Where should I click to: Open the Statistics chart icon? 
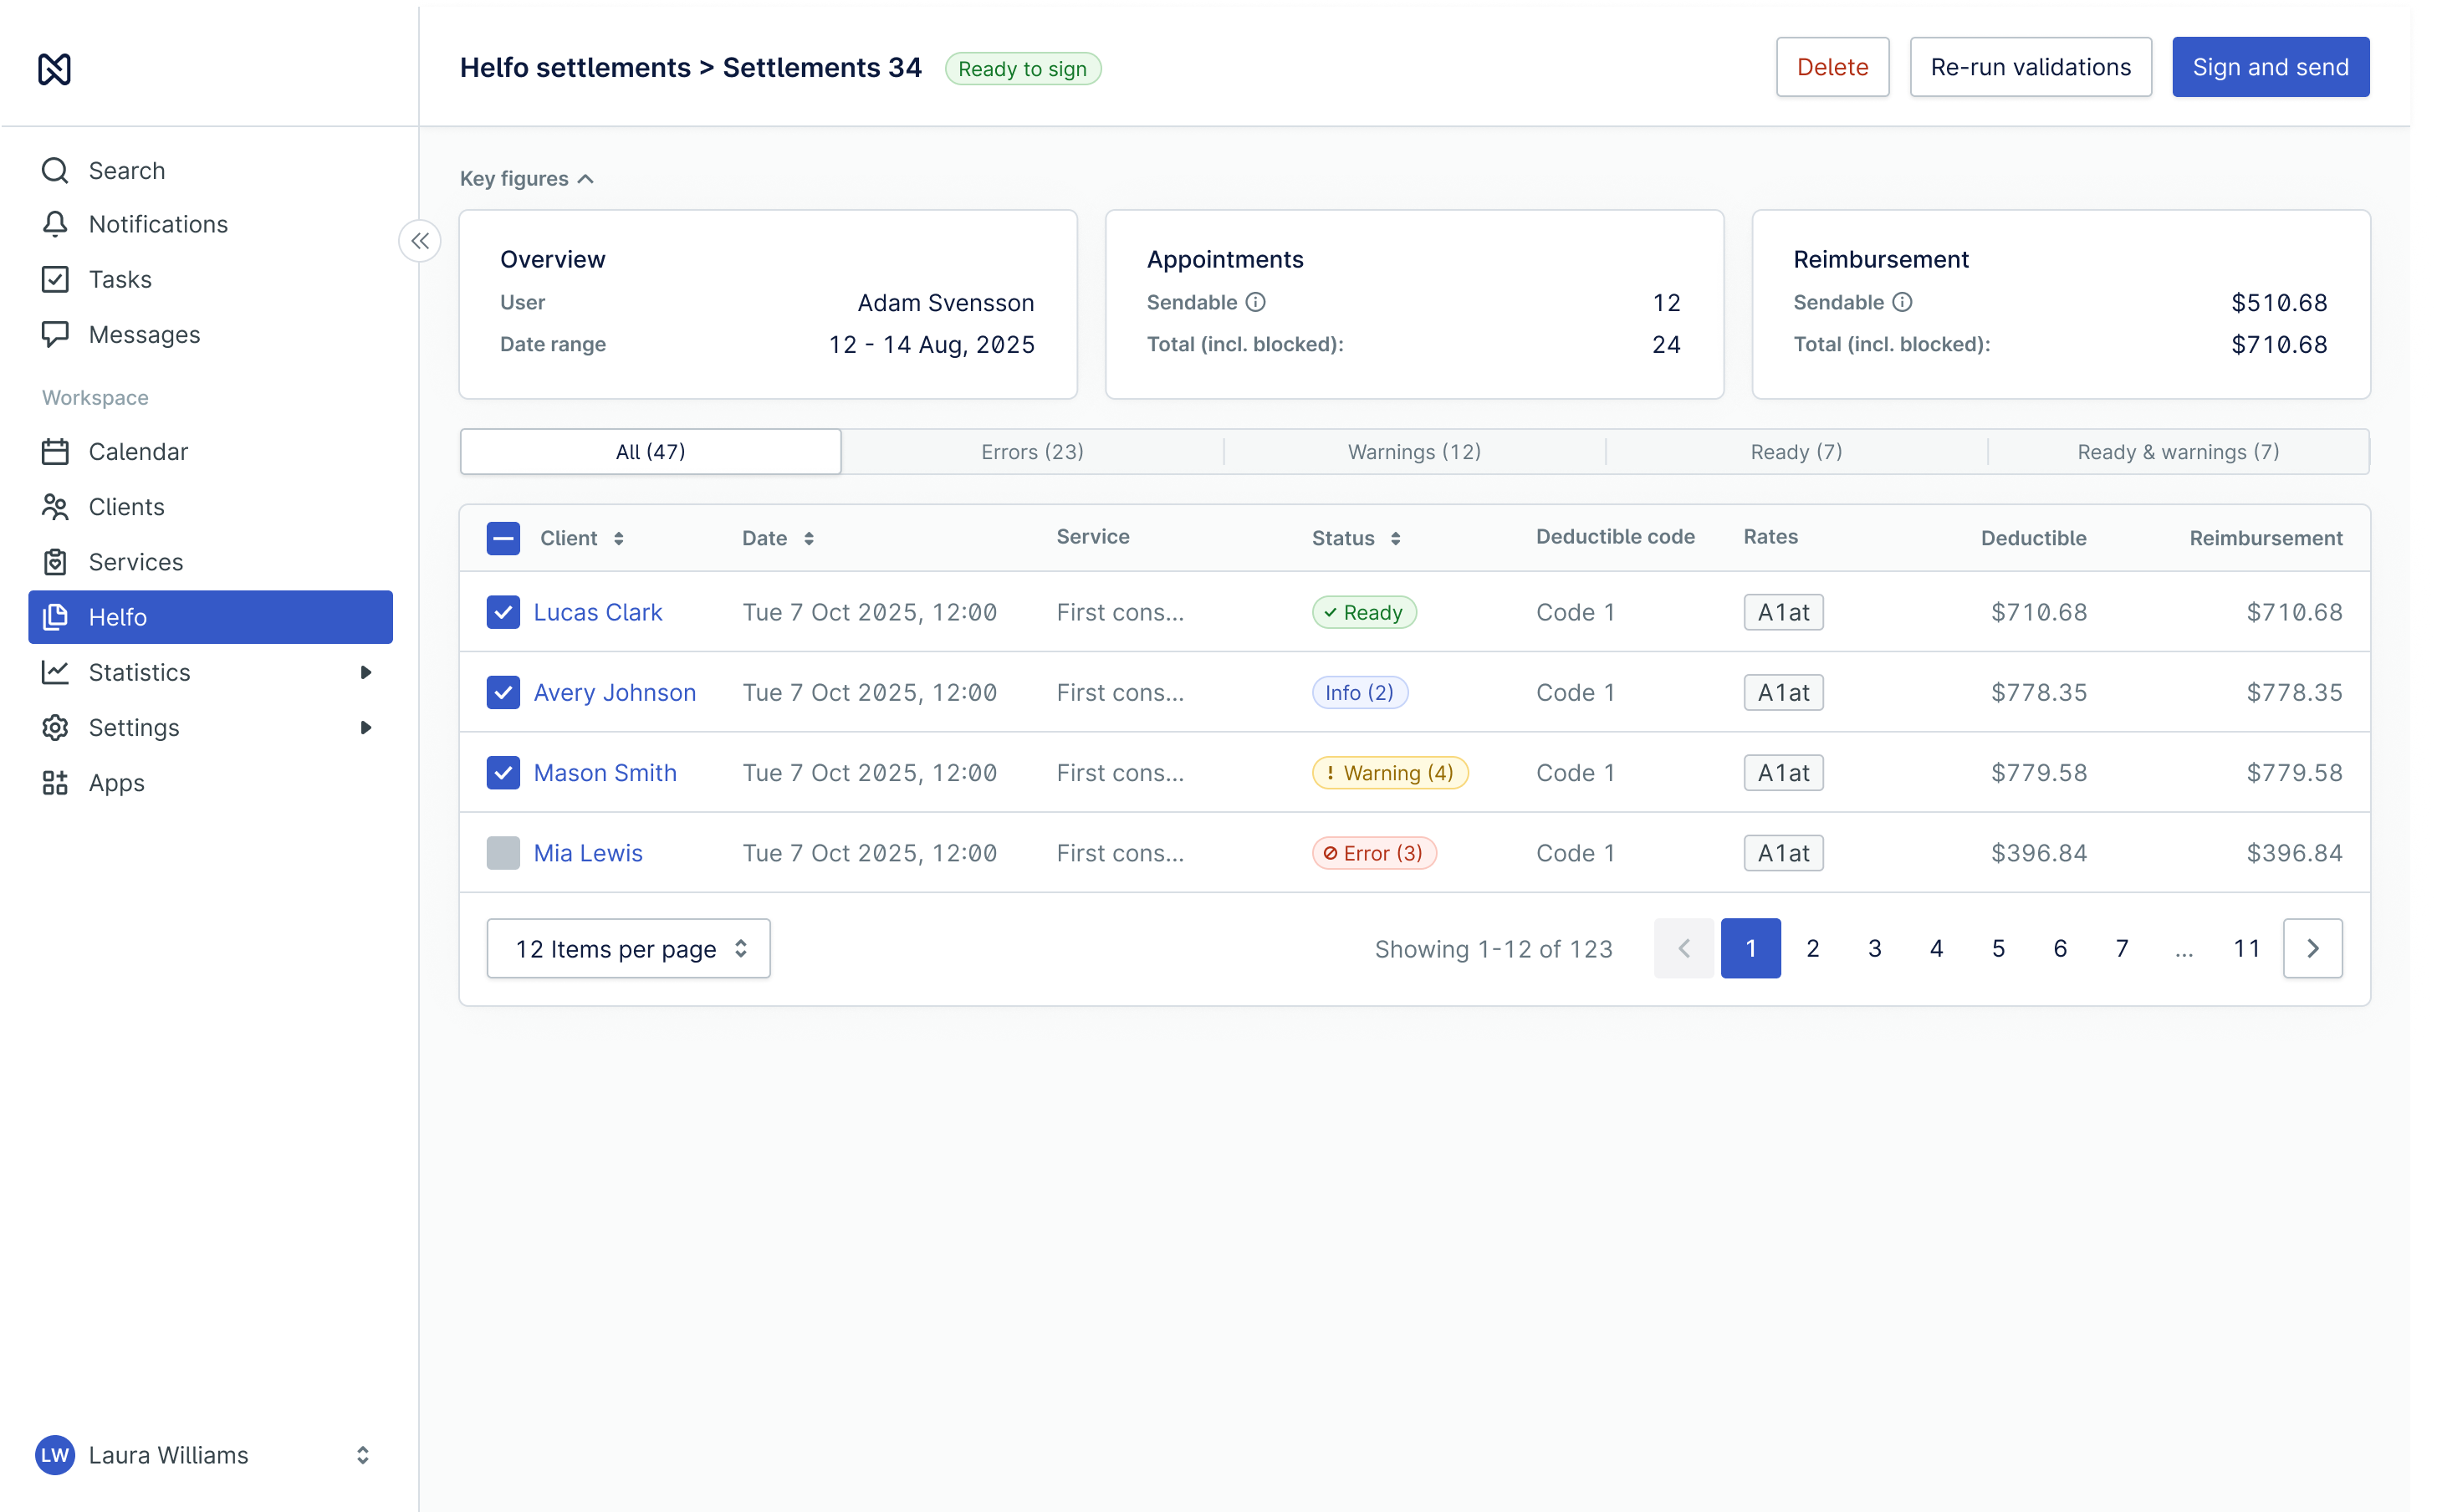(55, 672)
